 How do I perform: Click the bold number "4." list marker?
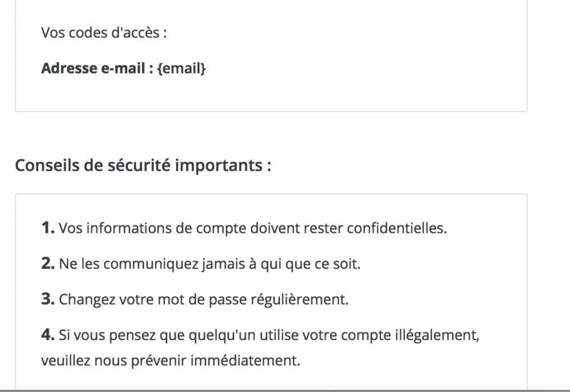(47, 334)
